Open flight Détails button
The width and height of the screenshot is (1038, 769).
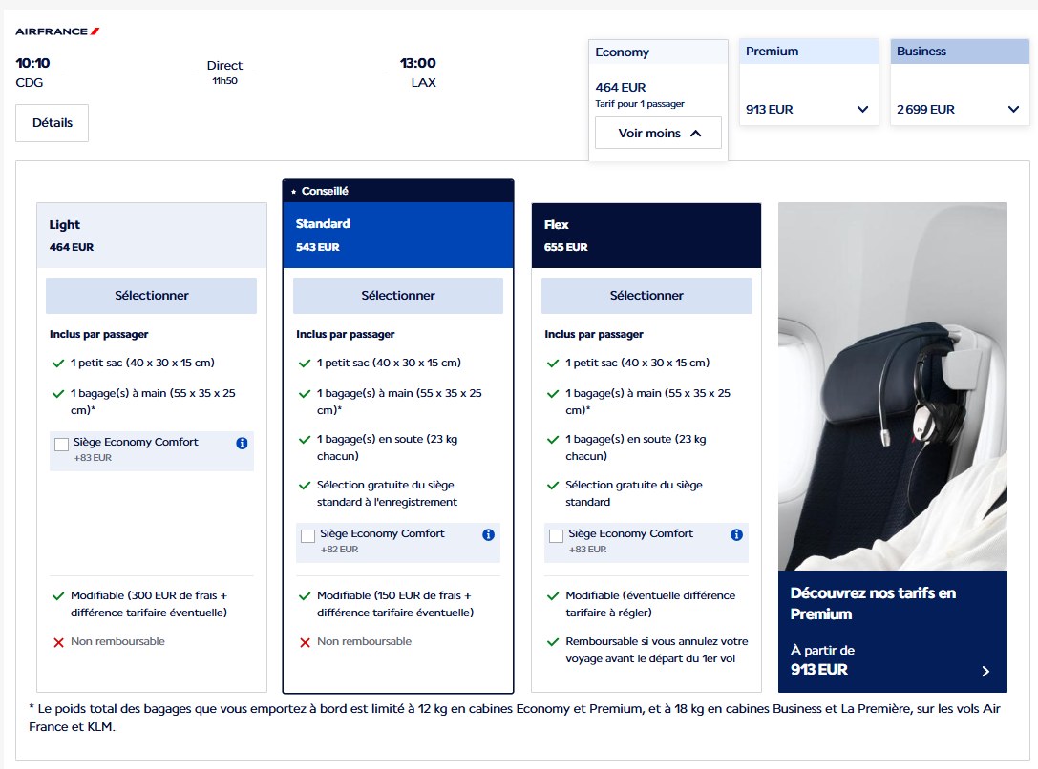coord(53,123)
